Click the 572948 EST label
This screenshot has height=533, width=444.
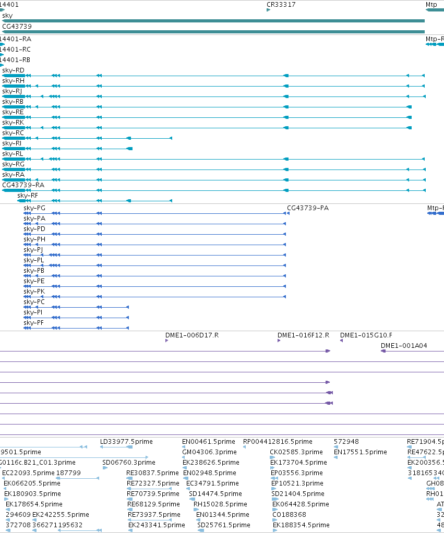click(x=346, y=442)
